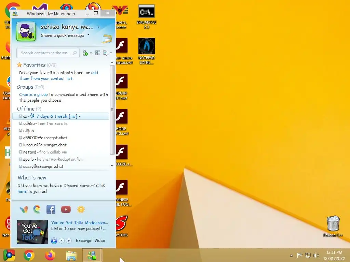Click the taskbar clock showing 12:11 PM
The width and height of the screenshot is (350, 262).
click(334, 255)
